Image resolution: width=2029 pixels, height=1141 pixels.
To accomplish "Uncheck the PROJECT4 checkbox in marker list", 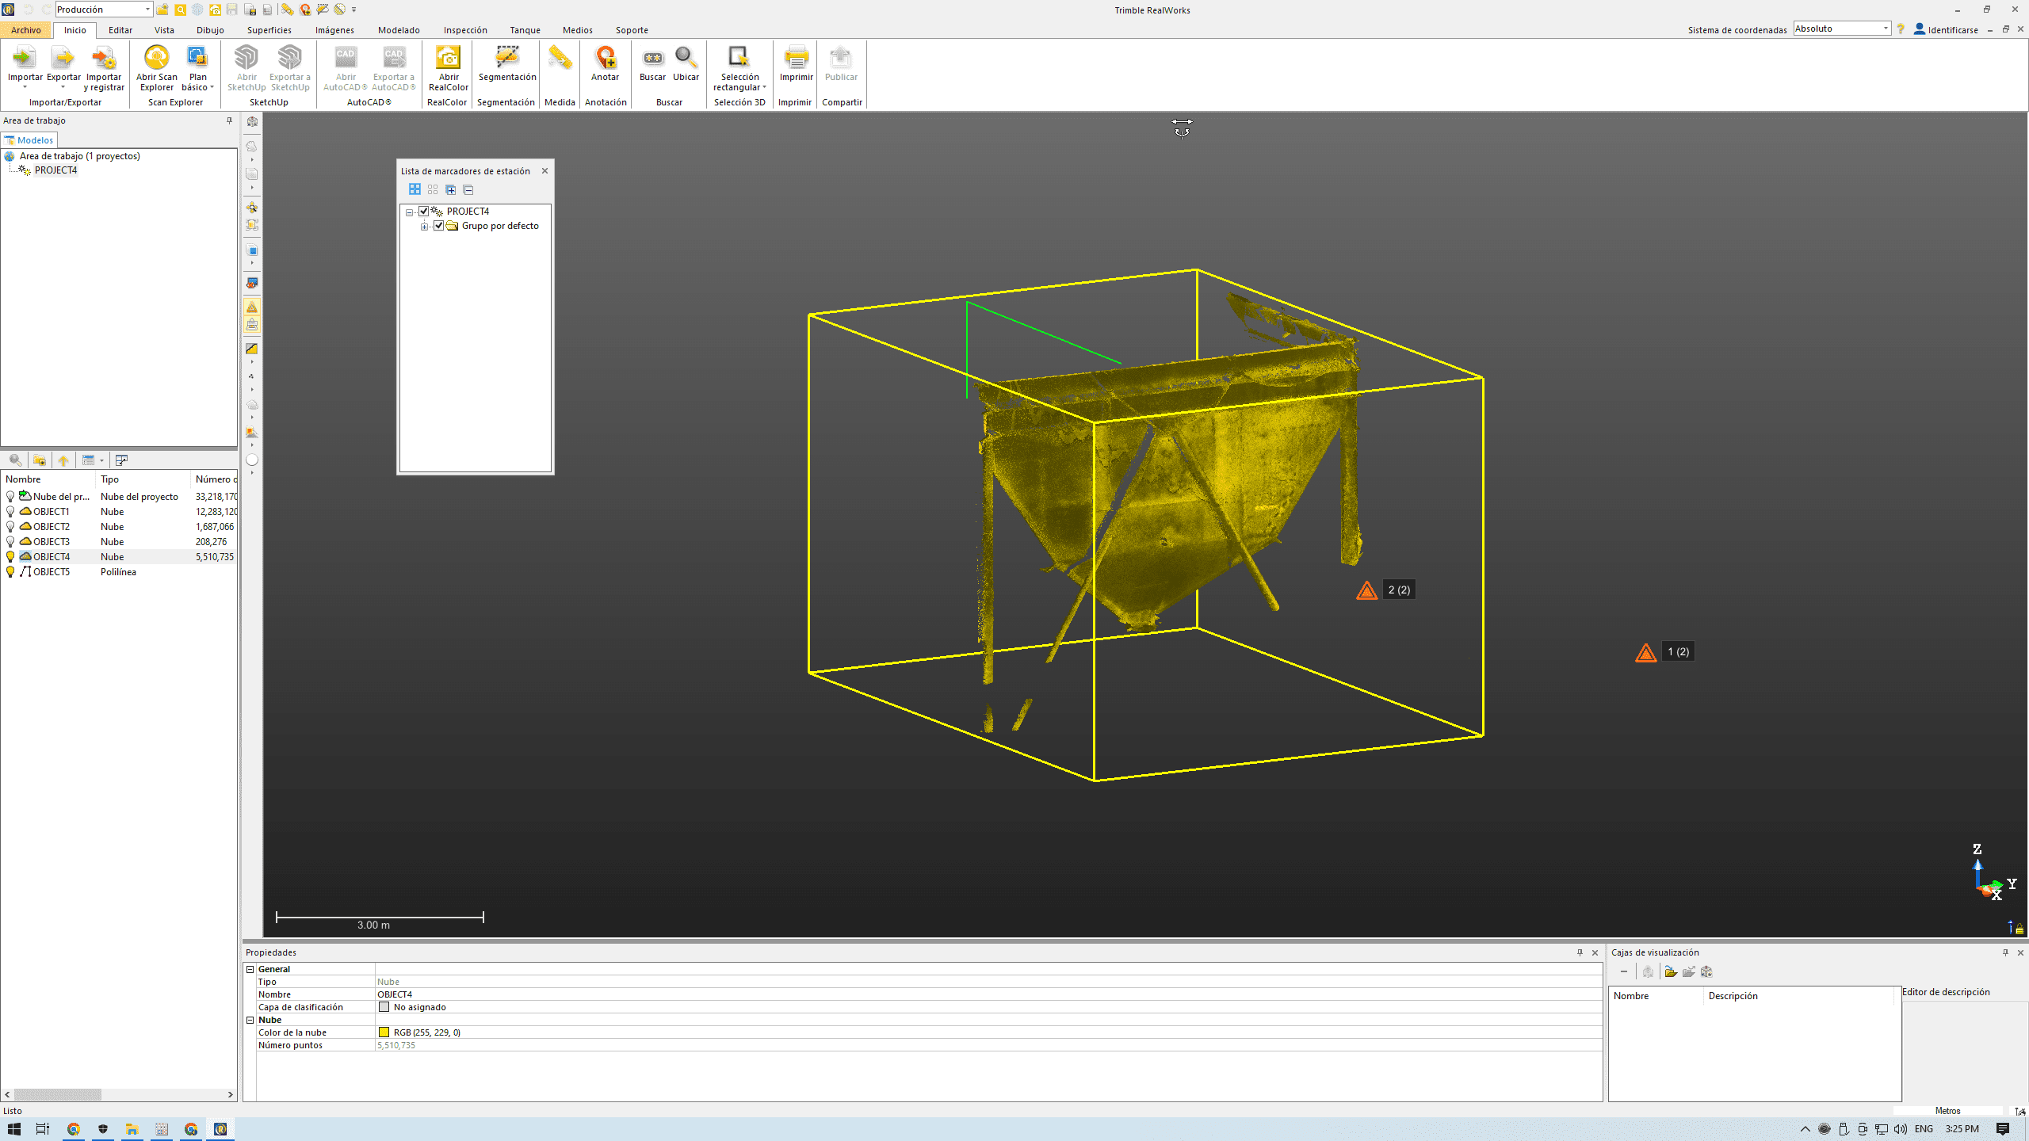I will coord(424,212).
